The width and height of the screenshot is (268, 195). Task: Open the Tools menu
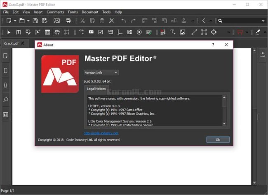coord(106,12)
